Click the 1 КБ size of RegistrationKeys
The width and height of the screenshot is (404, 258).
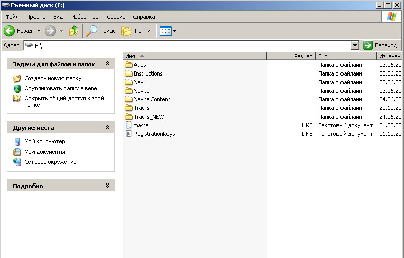[x=307, y=134]
